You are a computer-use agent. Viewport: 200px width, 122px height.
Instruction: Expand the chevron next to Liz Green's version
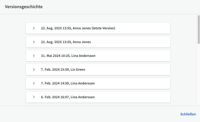pyautogui.click(x=34, y=70)
